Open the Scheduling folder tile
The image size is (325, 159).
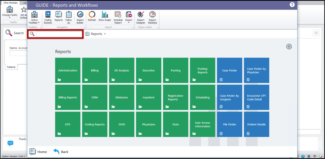pos(203,97)
